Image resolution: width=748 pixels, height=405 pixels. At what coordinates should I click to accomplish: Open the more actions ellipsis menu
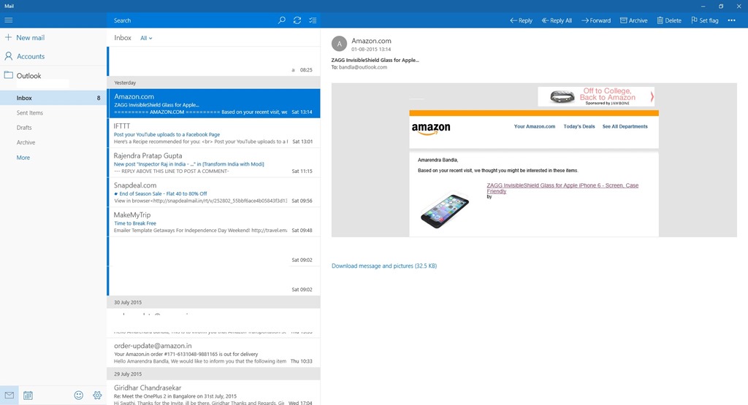click(x=731, y=20)
